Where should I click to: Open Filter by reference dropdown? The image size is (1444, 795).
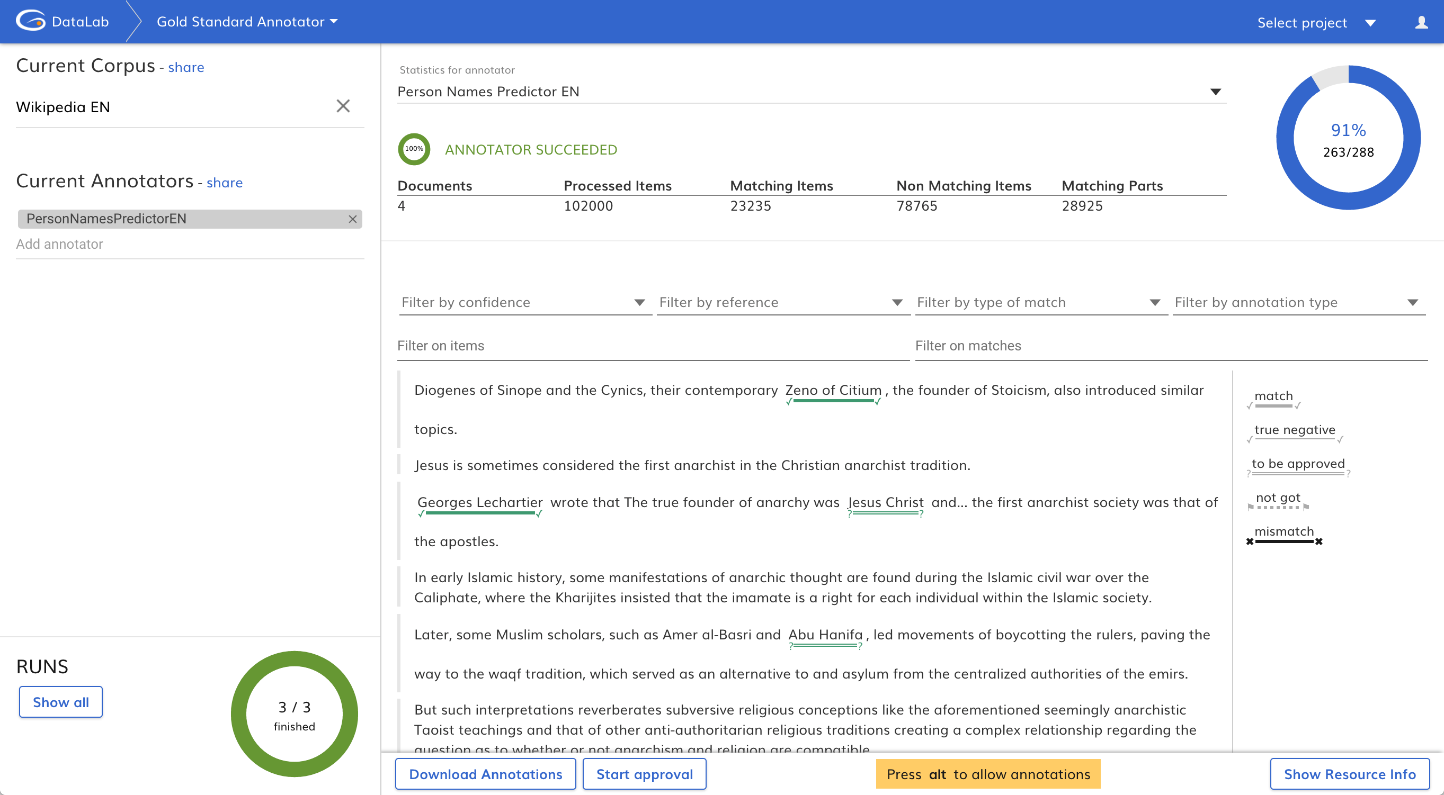782,303
